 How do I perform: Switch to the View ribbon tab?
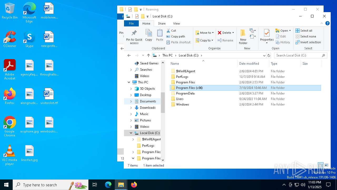click(176, 23)
